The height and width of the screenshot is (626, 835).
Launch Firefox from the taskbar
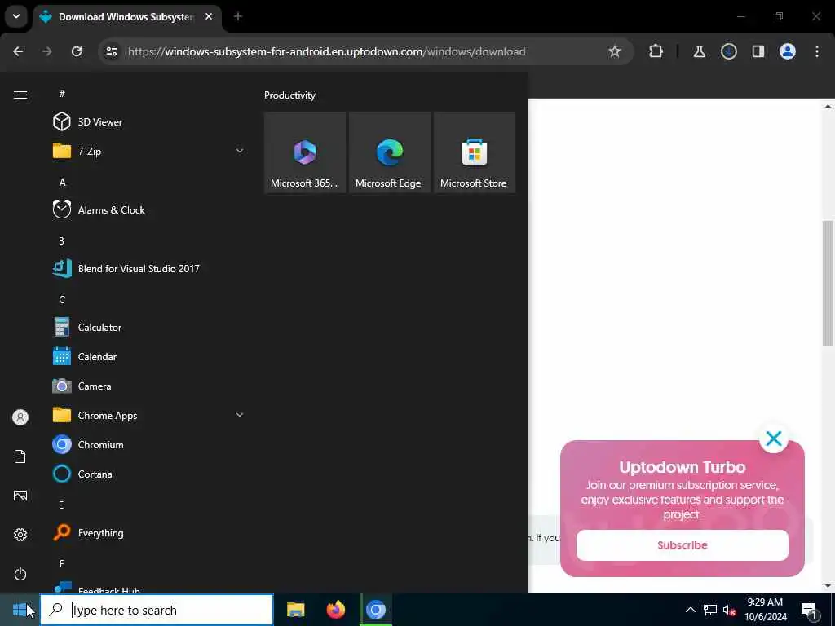pyautogui.click(x=335, y=610)
